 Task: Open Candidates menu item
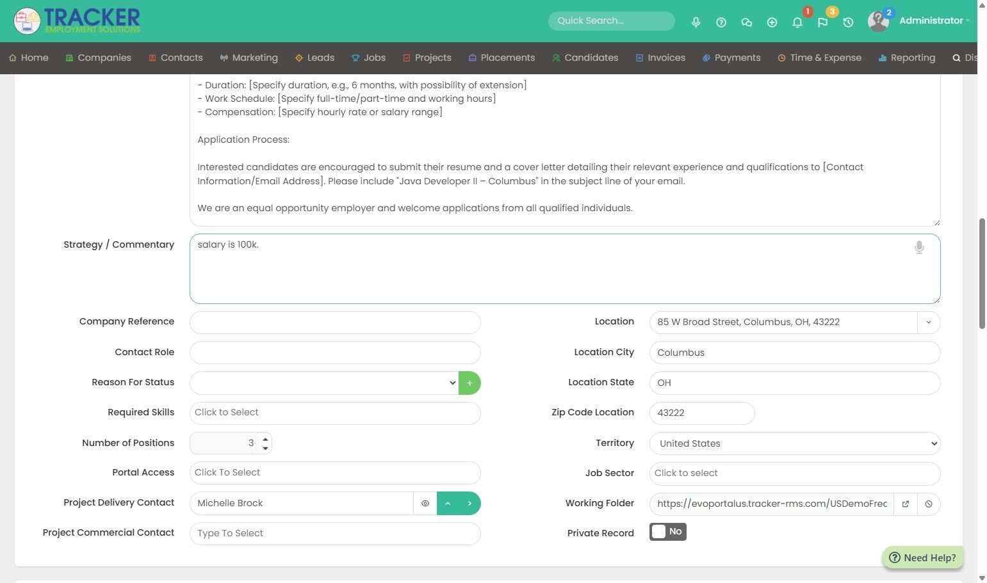[x=585, y=58]
